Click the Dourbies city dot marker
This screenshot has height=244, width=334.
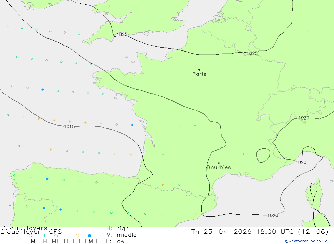(x=219, y=163)
